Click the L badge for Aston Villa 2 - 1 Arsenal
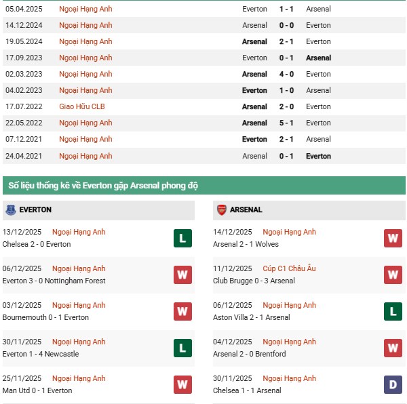The height and width of the screenshot is (404, 407). pos(393,311)
